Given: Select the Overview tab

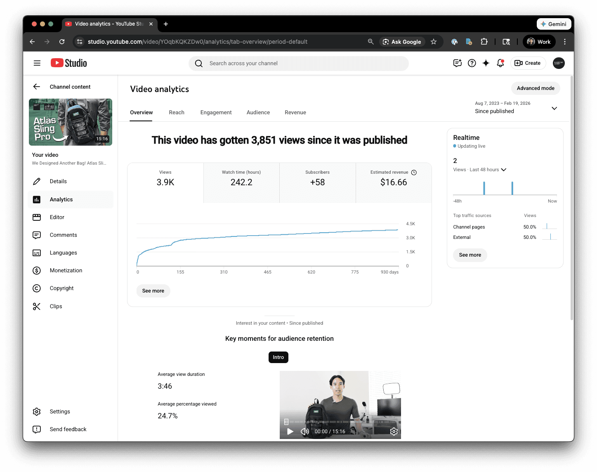Looking at the screenshot, I should coord(141,113).
